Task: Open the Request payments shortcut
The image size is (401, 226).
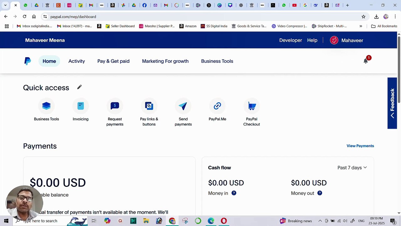Action: point(115,106)
